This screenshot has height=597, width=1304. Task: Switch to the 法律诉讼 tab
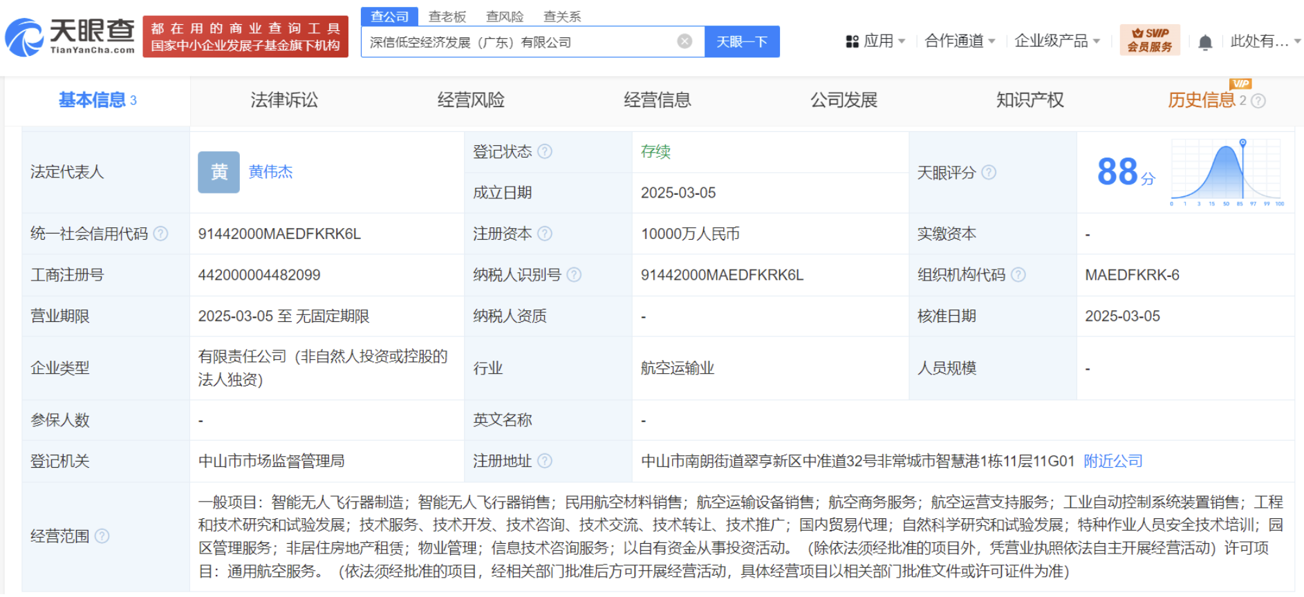284,100
